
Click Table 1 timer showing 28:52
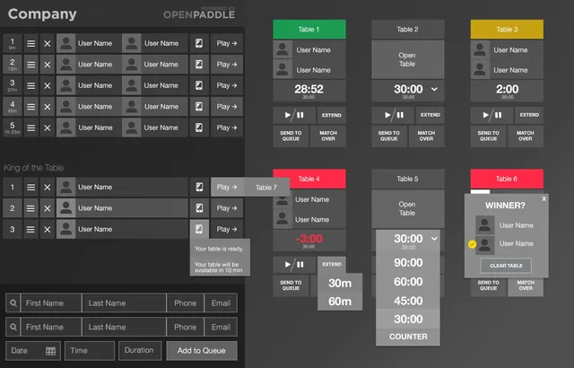click(309, 91)
